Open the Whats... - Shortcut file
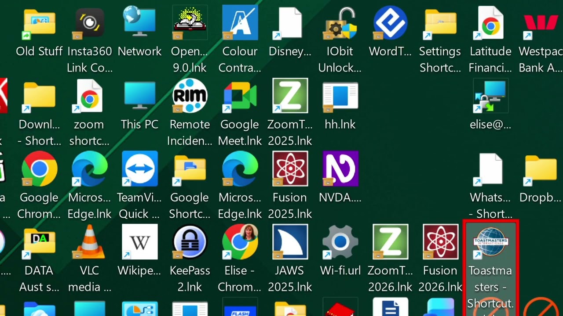The width and height of the screenshot is (563, 316). pos(490,169)
